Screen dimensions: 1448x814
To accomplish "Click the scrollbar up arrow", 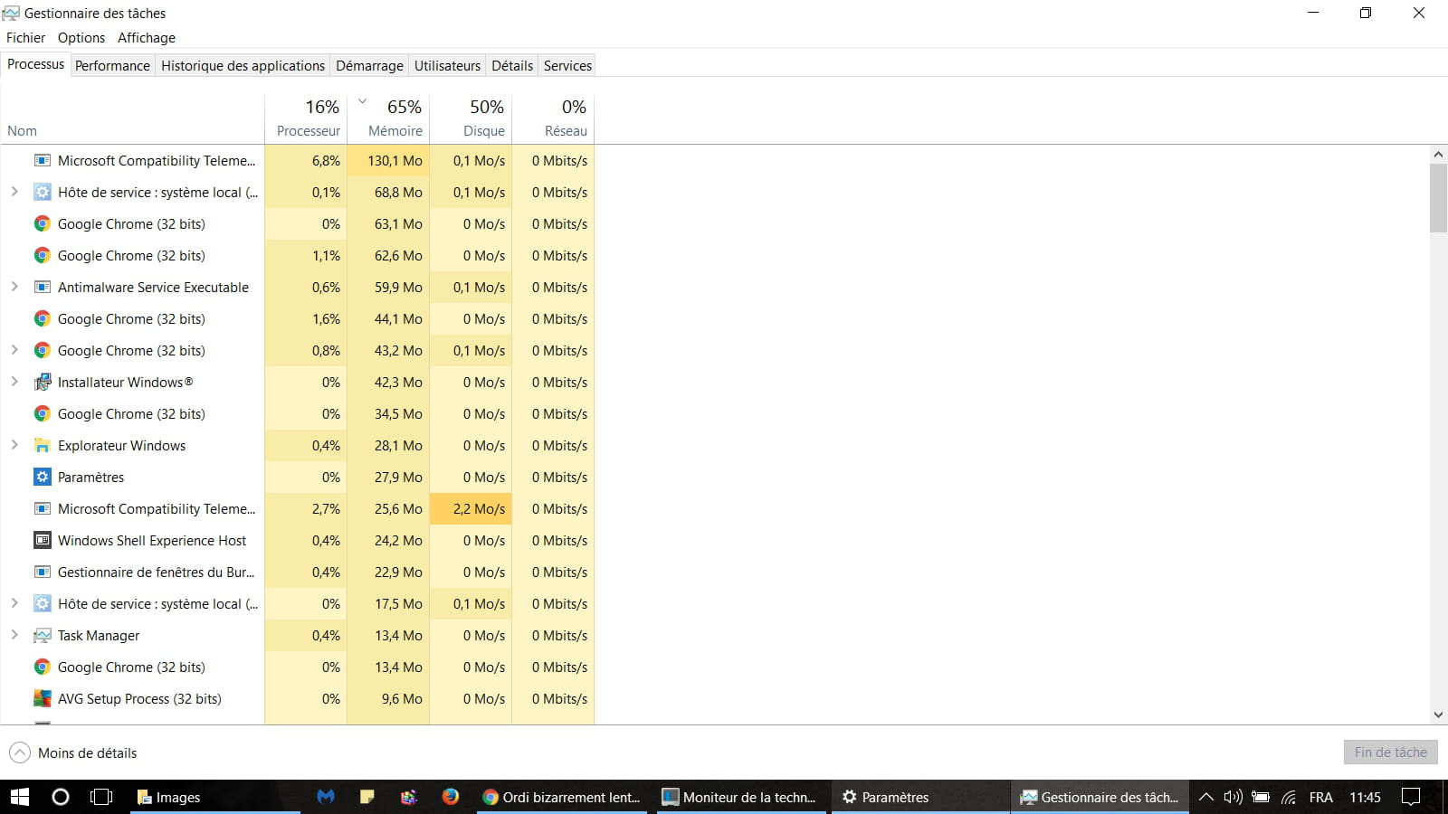I will 1438,155.
